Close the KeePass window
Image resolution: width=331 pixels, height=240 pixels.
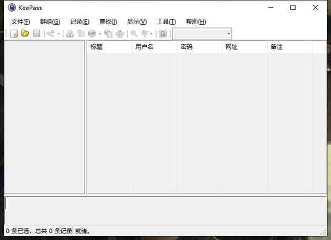[316, 8]
